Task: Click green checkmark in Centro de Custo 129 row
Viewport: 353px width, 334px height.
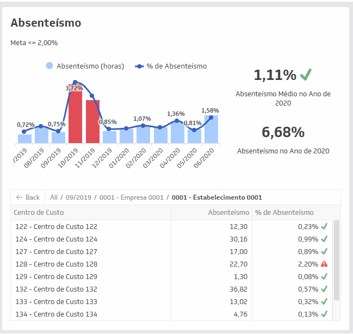Action: tap(324, 277)
